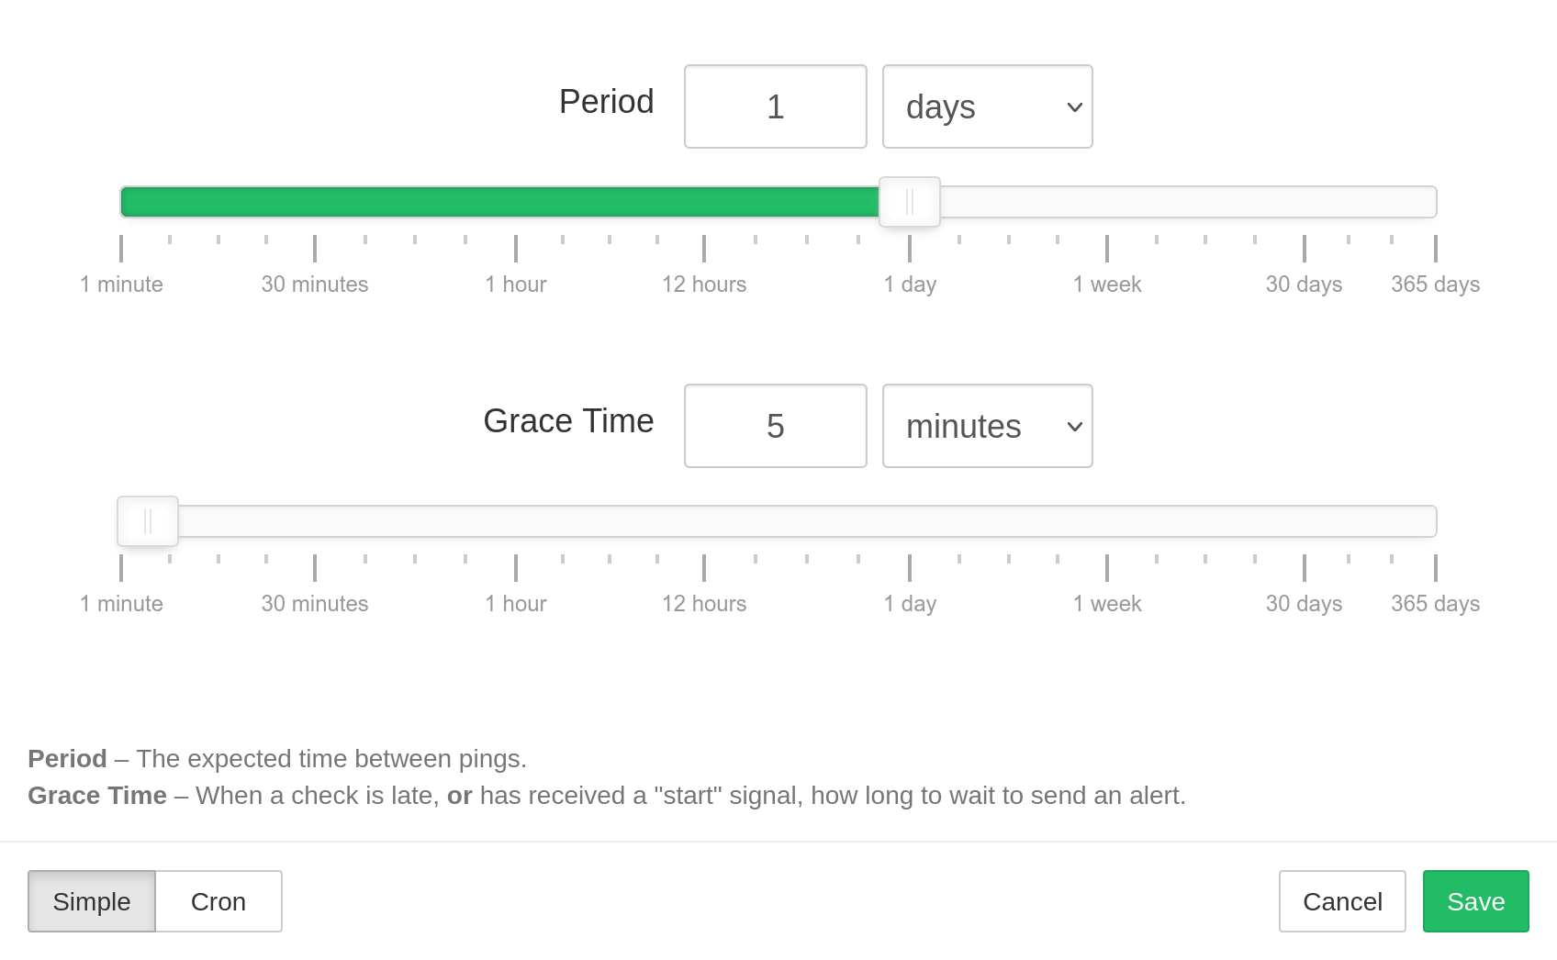Select the Simple schedule mode
The height and width of the screenshot is (960, 1557).
pos(91,901)
